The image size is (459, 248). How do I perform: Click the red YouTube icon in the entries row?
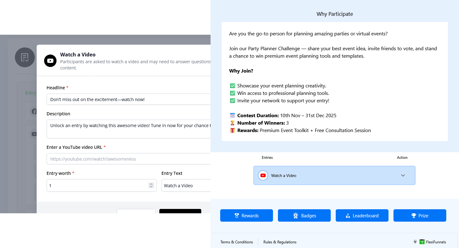click(x=263, y=175)
